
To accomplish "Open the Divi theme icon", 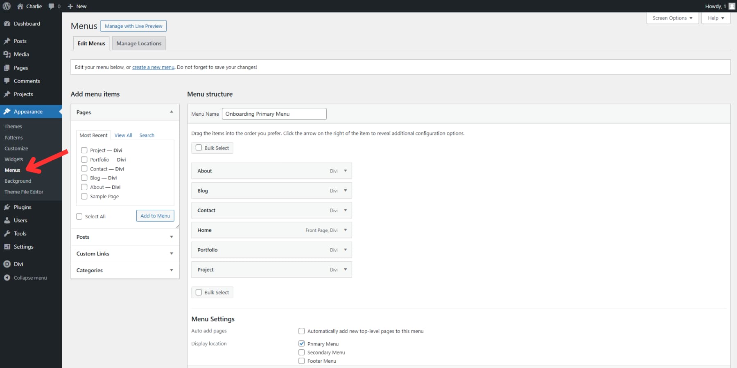I will tap(7, 264).
